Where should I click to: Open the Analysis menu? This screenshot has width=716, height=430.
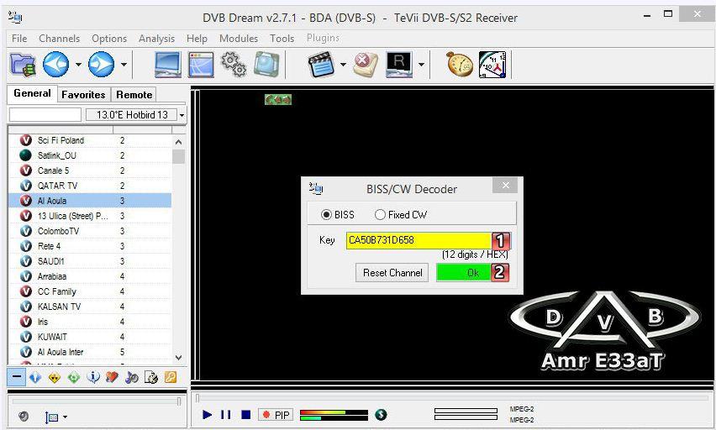click(156, 39)
